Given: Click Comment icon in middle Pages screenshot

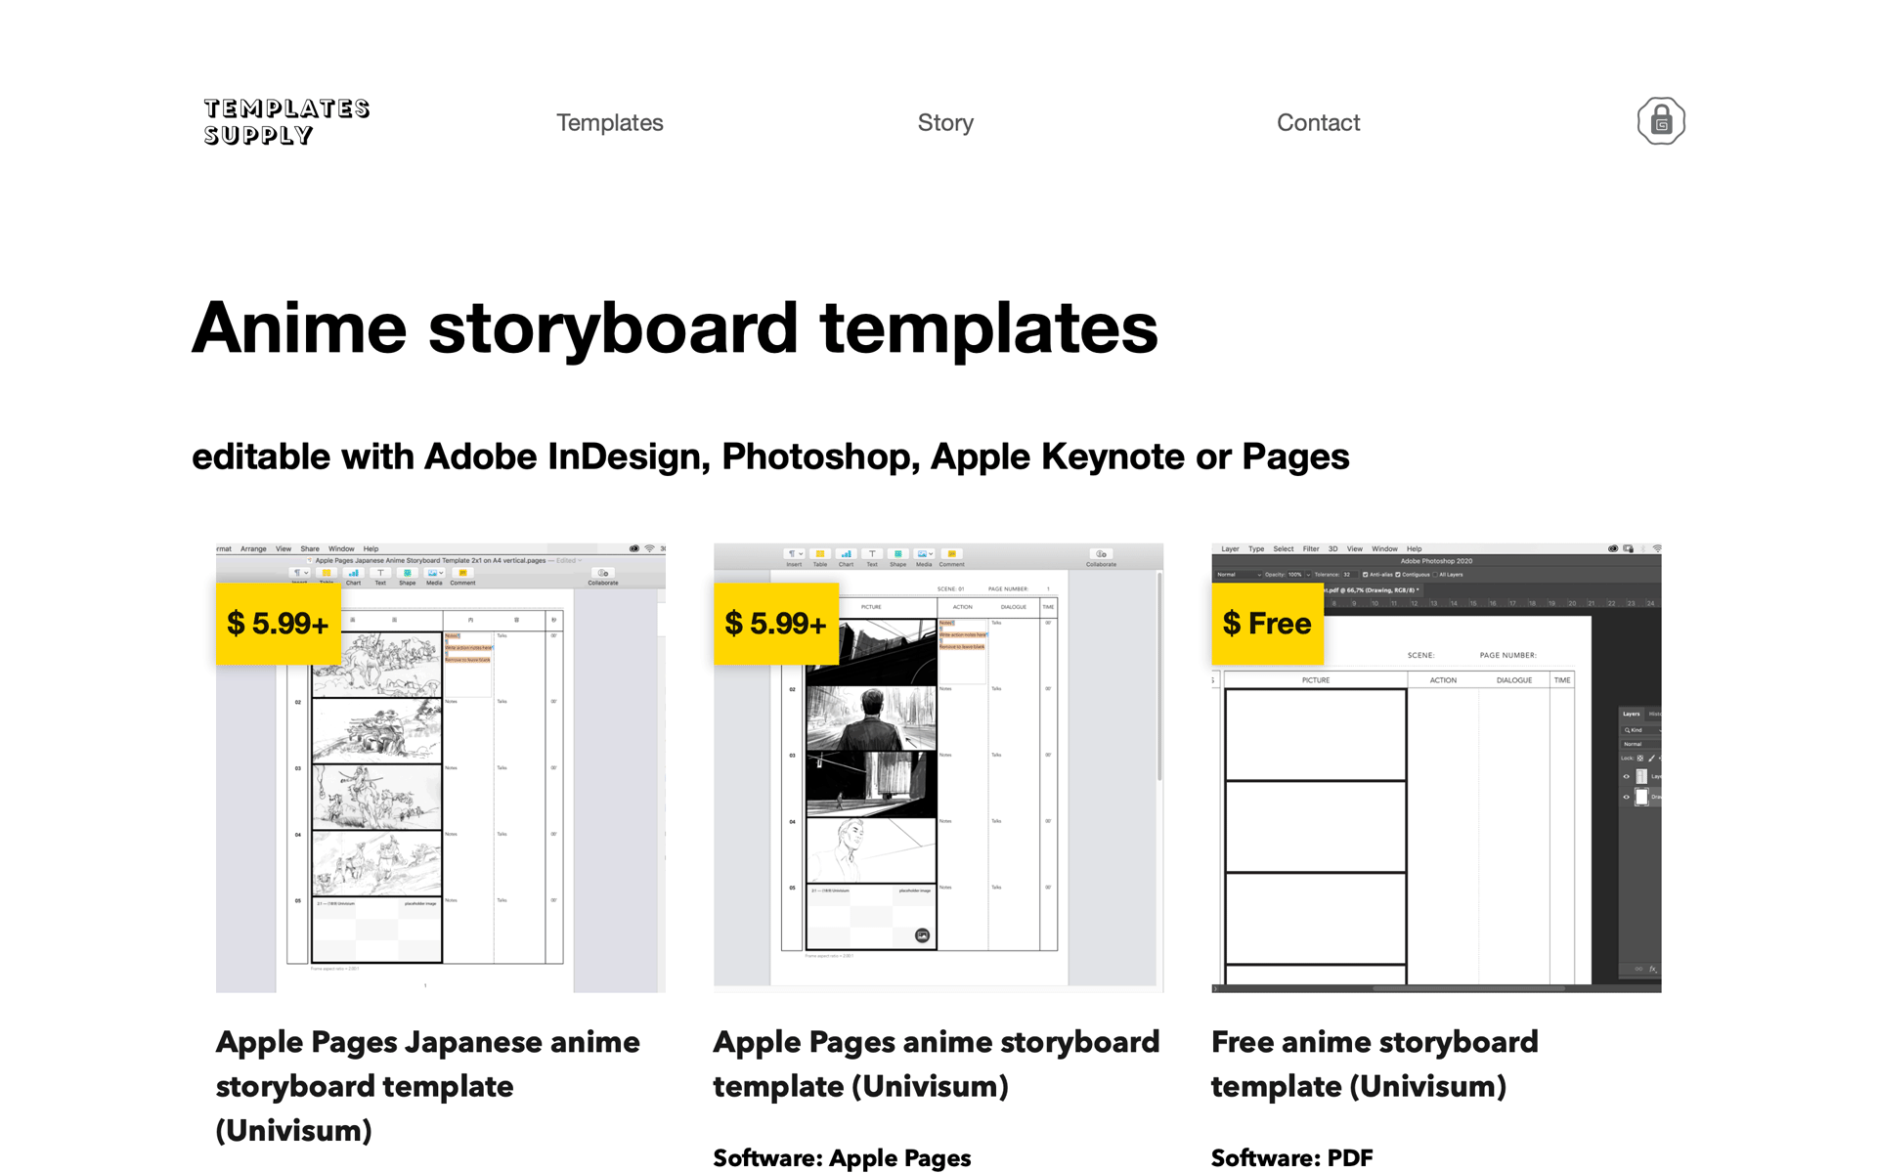Looking at the screenshot, I should point(951,554).
